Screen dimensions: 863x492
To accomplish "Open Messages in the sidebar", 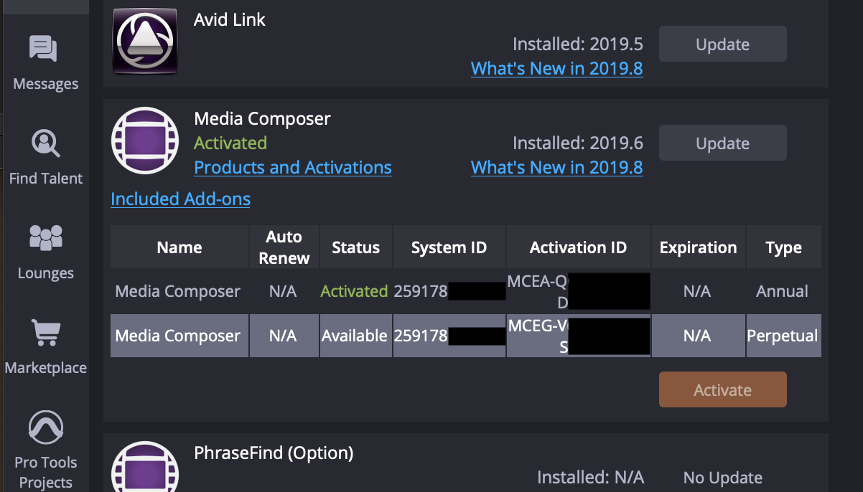I will pyautogui.click(x=45, y=63).
